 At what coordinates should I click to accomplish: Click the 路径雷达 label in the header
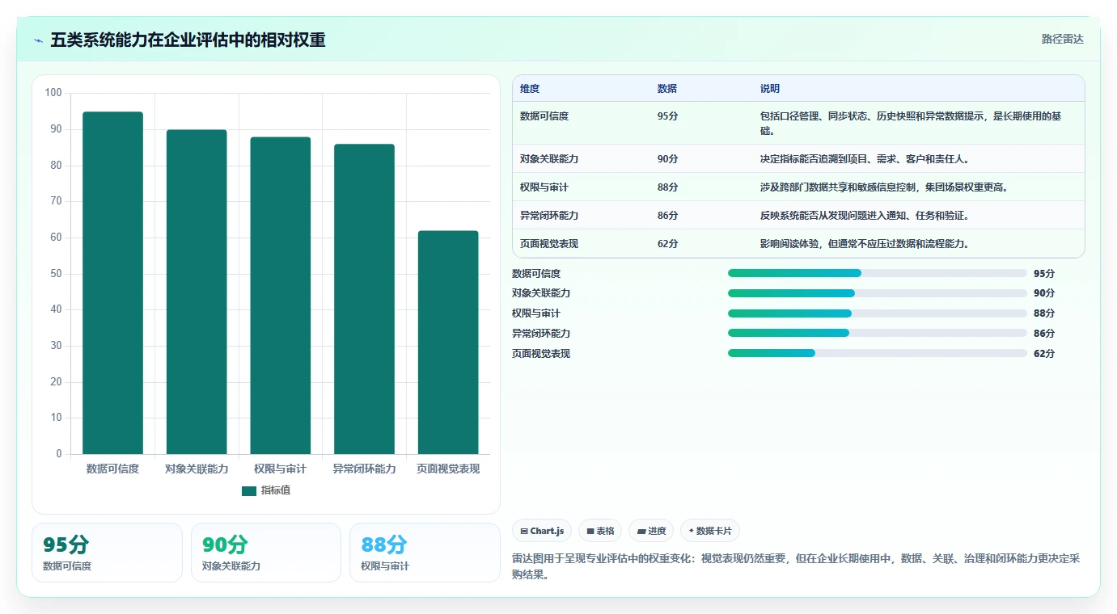pos(1062,39)
